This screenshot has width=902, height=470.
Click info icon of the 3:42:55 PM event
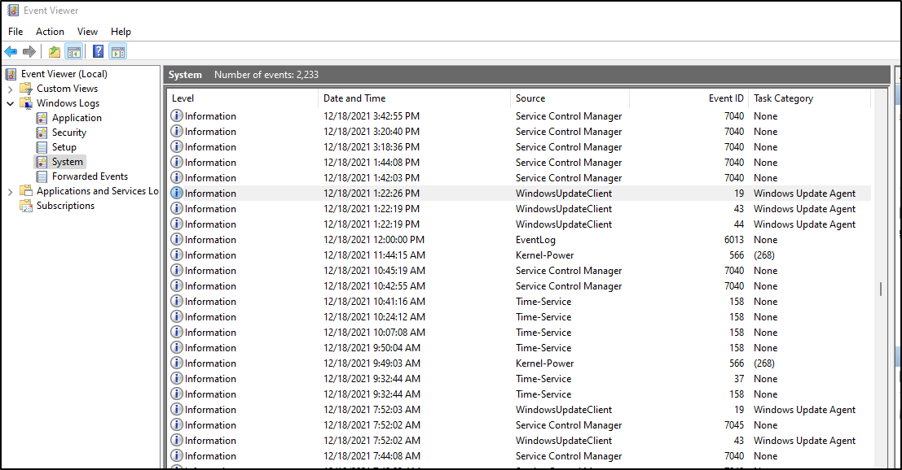[x=177, y=116]
